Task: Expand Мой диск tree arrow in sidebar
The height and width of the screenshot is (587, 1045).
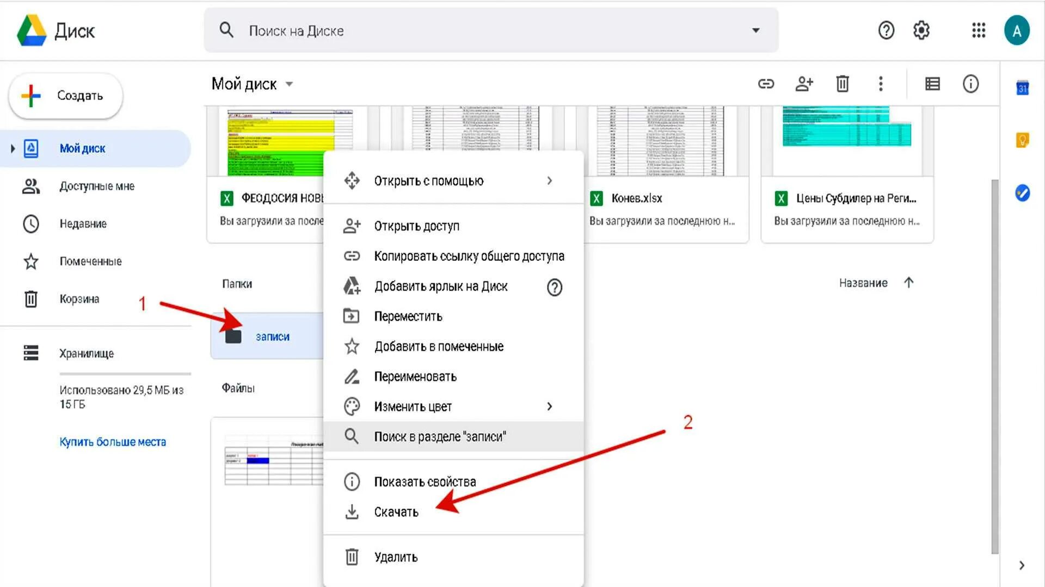Action: 13,148
